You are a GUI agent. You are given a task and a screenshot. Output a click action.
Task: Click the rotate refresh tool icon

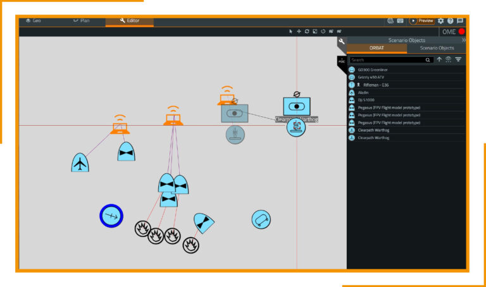(307, 31)
